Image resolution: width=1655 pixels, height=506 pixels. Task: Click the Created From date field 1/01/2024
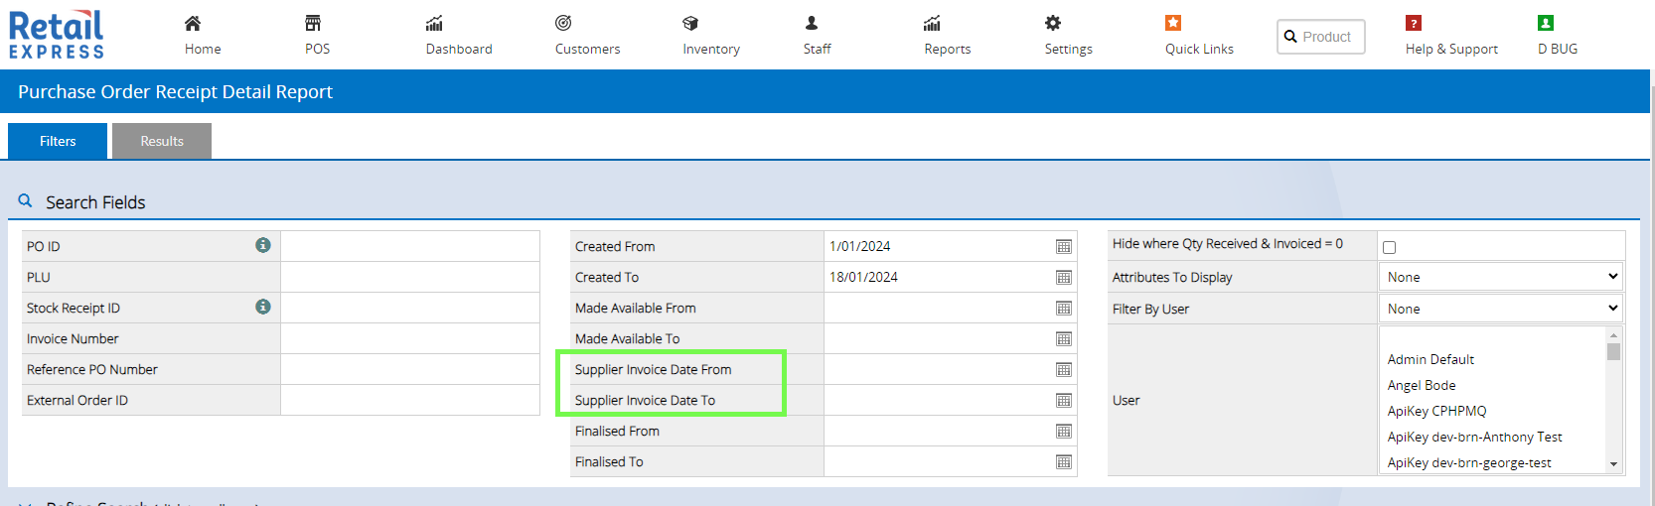[x=938, y=246]
